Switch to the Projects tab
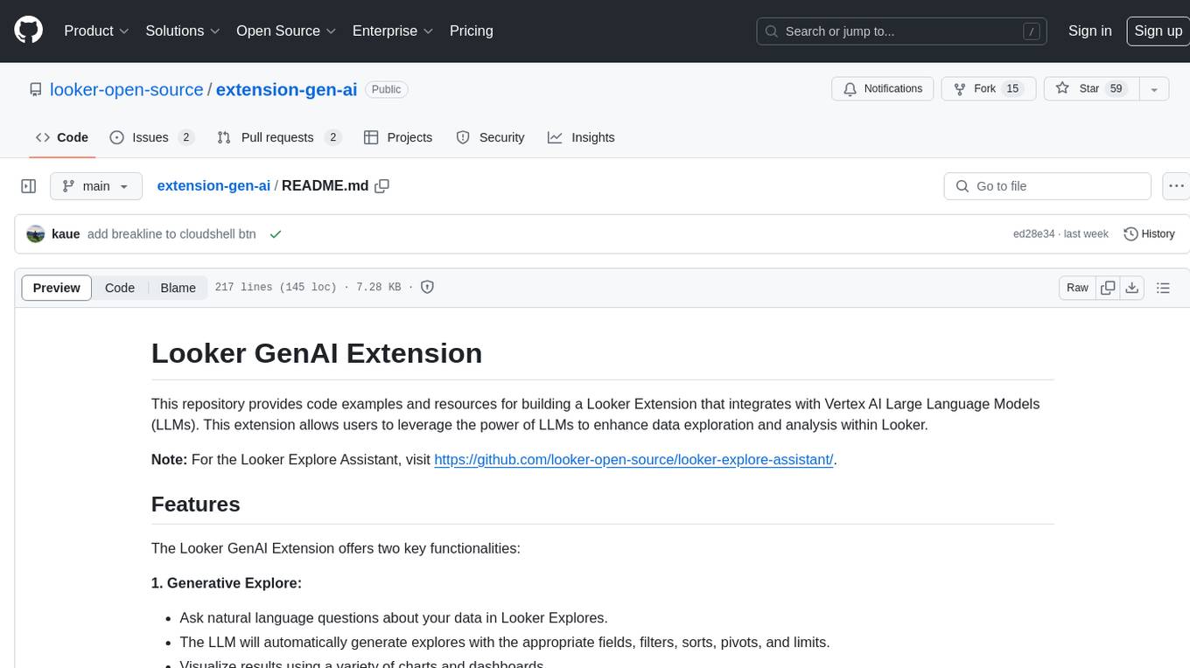This screenshot has height=668, width=1190. [398, 137]
